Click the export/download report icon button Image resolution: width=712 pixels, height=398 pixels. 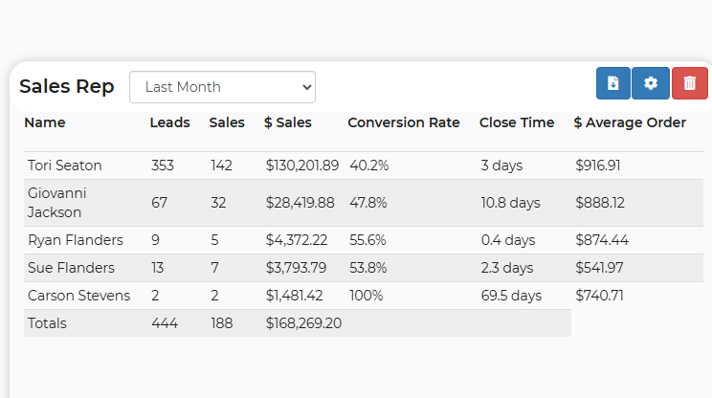pos(613,83)
